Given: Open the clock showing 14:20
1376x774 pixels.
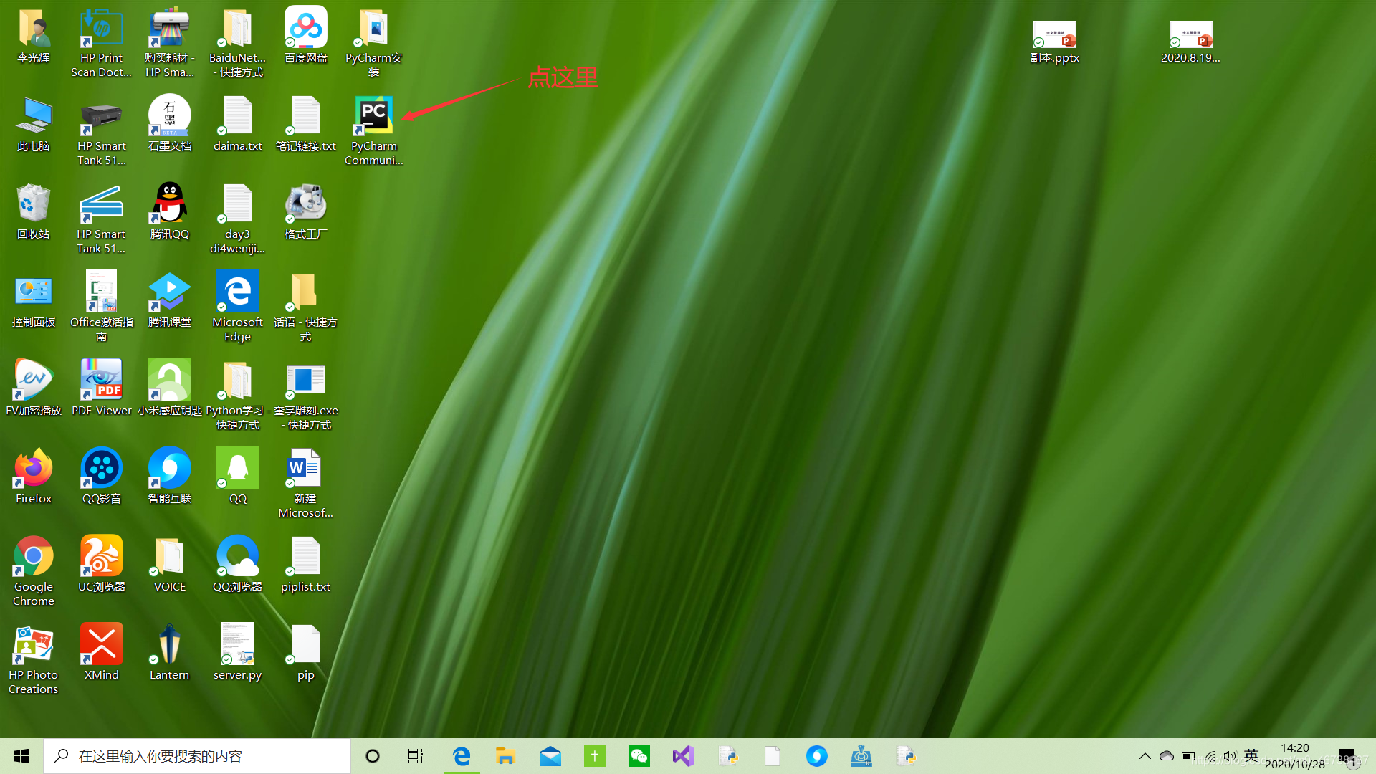Looking at the screenshot, I should click(x=1295, y=756).
